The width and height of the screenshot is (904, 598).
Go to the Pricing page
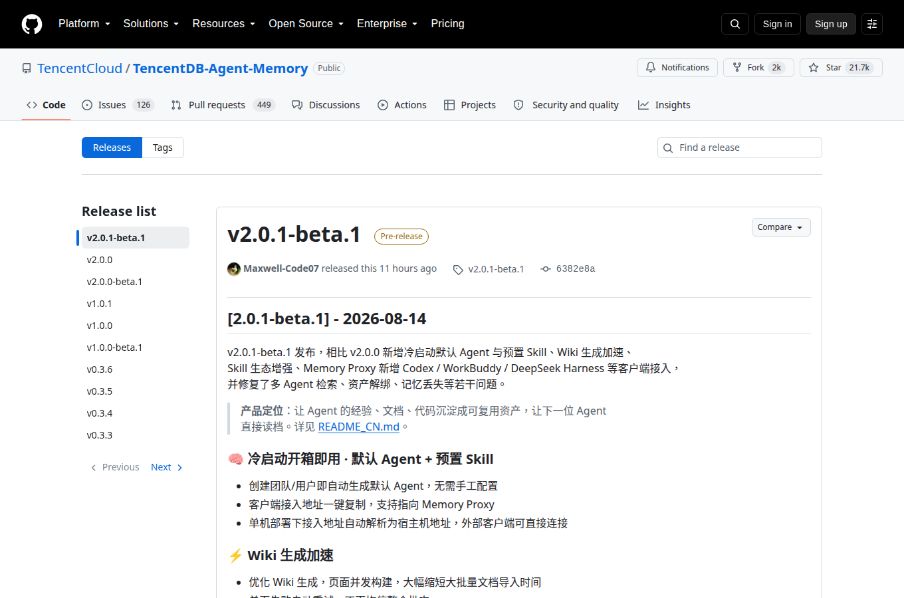point(447,24)
